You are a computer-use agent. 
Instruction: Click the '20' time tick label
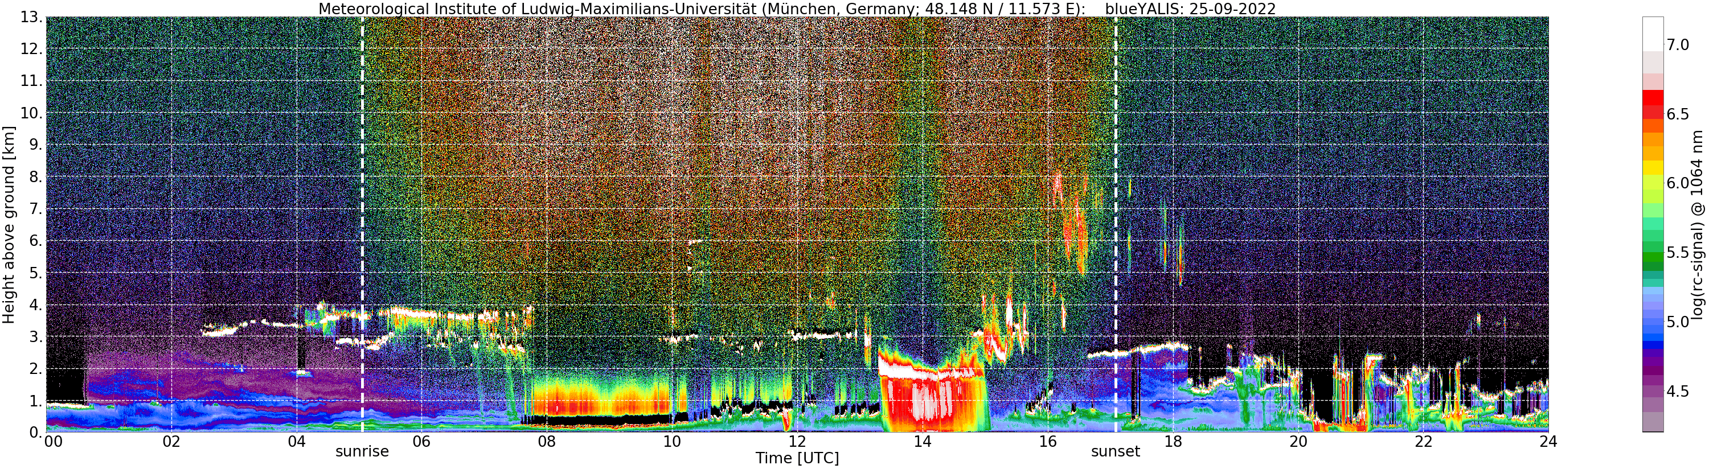click(1298, 441)
